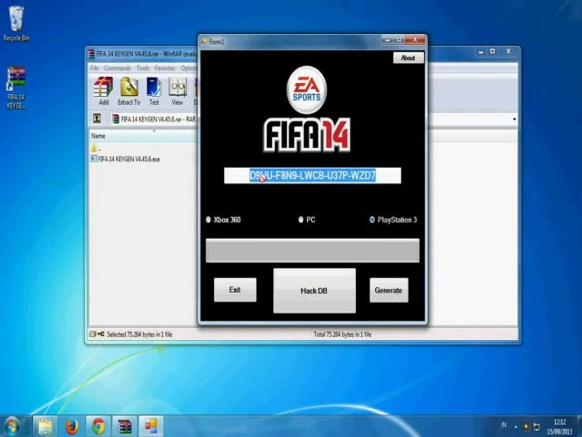The width and height of the screenshot is (582, 437).
Task: Open the Tools menu in WinRAR
Action: pos(142,68)
